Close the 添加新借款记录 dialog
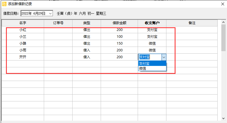The width and height of the screenshot is (227, 123). point(223,4)
